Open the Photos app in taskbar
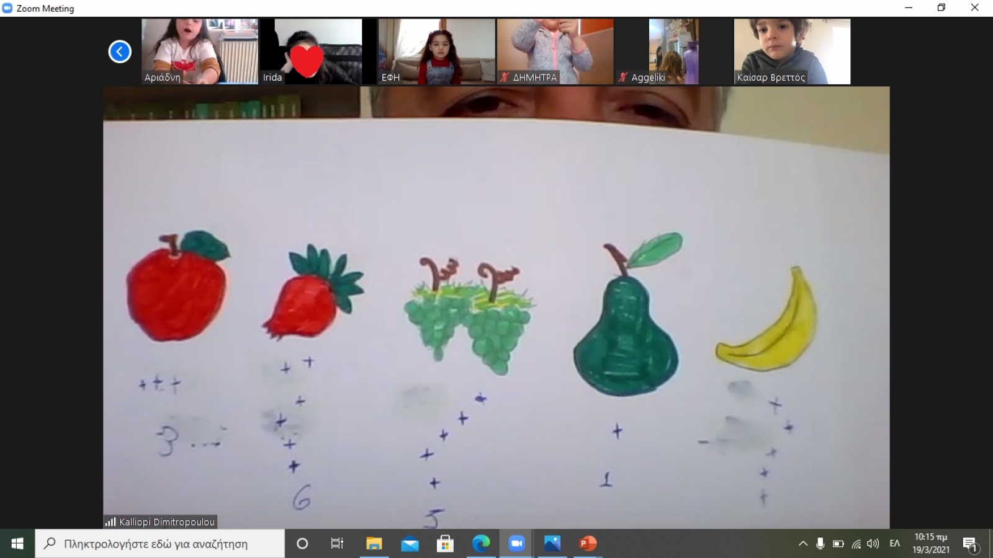This screenshot has height=558, width=993. (552, 544)
